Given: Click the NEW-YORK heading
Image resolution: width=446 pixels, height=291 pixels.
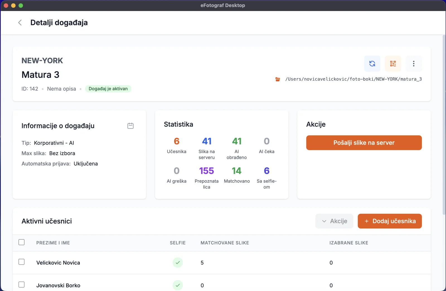Looking at the screenshot, I should coord(42,61).
